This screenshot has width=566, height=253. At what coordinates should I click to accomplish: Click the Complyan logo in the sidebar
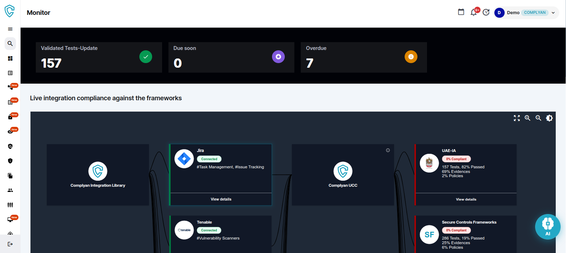coord(10,11)
